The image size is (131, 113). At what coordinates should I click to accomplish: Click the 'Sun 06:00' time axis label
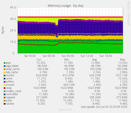(x=68, y=56)
